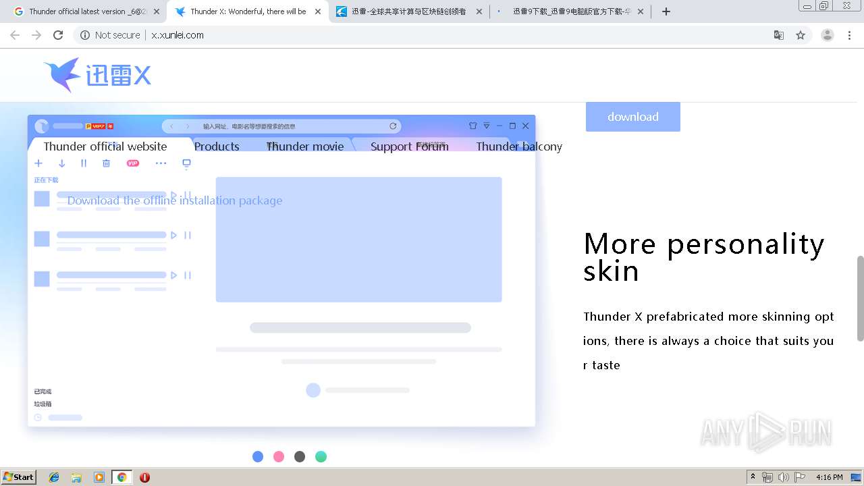The height and width of the screenshot is (486, 864).
Task: Click pause icon on third download item
Action: pyautogui.click(x=188, y=275)
